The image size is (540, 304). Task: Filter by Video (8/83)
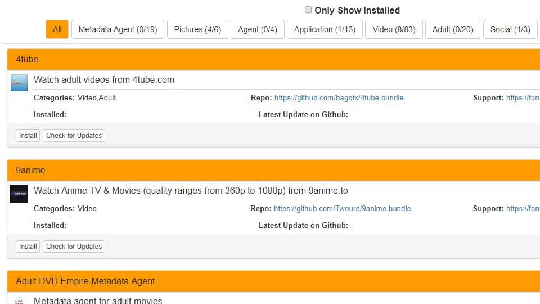click(394, 29)
